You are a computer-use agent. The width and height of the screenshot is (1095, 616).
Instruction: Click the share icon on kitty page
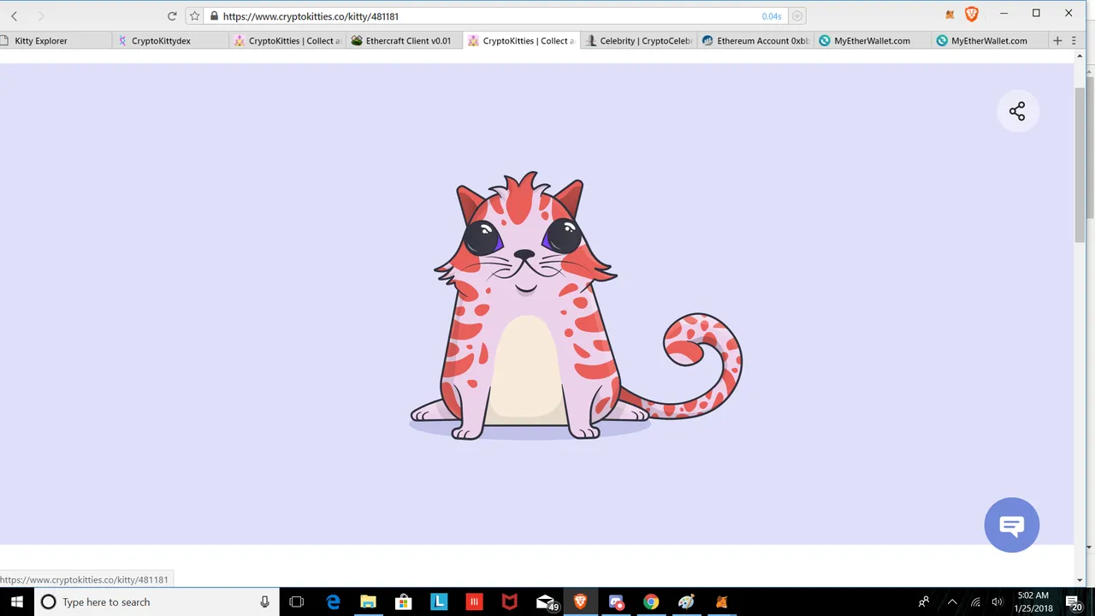pyautogui.click(x=1017, y=111)
